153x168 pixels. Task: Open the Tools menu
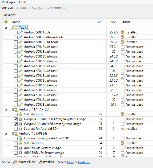click(x=23, y=2)
